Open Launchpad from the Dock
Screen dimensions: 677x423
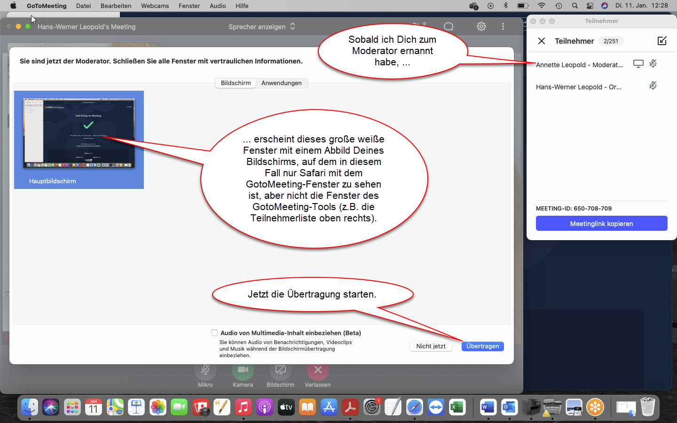[72, 407]
